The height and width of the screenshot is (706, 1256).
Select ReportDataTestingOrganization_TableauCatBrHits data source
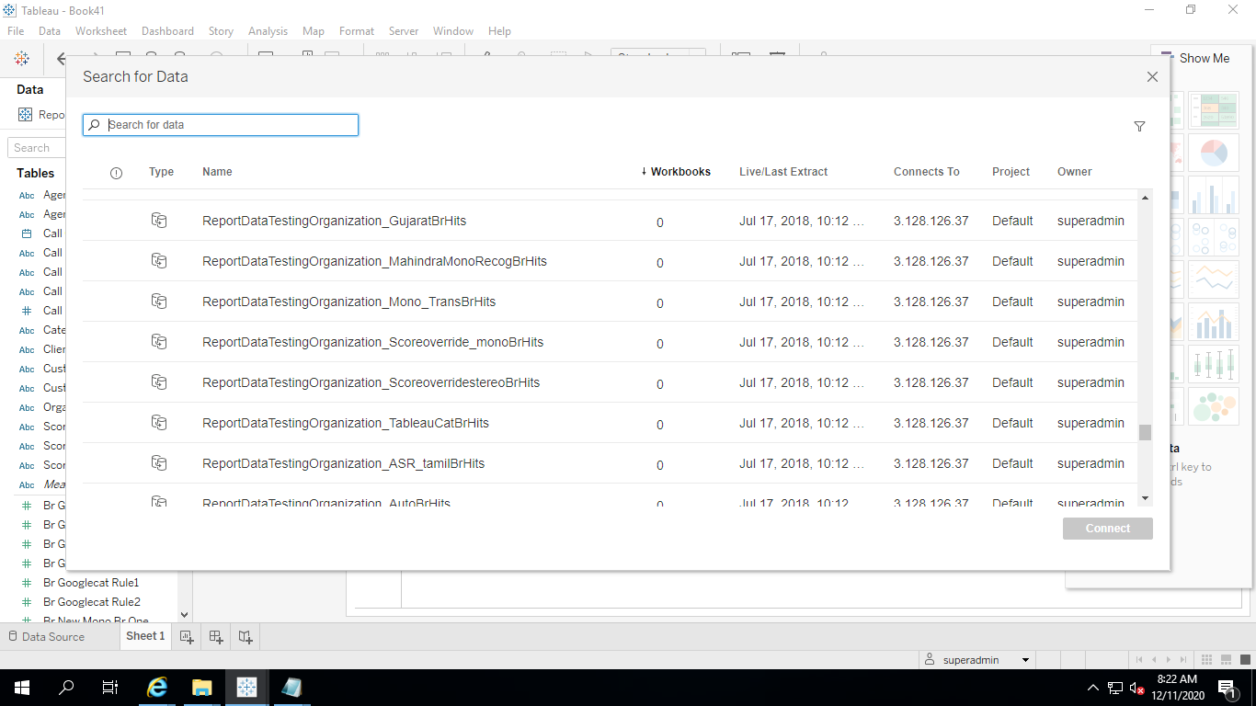click(346, 423)
